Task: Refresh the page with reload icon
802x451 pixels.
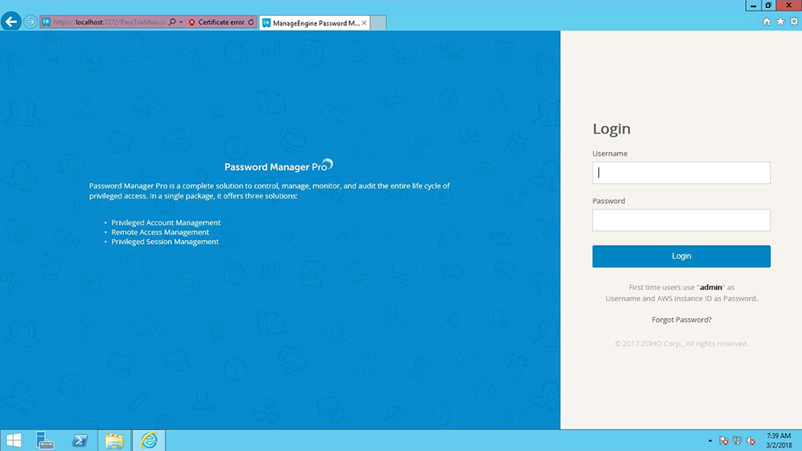Action: point(251,22)
